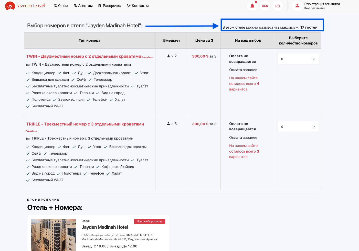Click the TWIN room title link
Viewport: 359px width, 251px height.
(x=84, y=56)
